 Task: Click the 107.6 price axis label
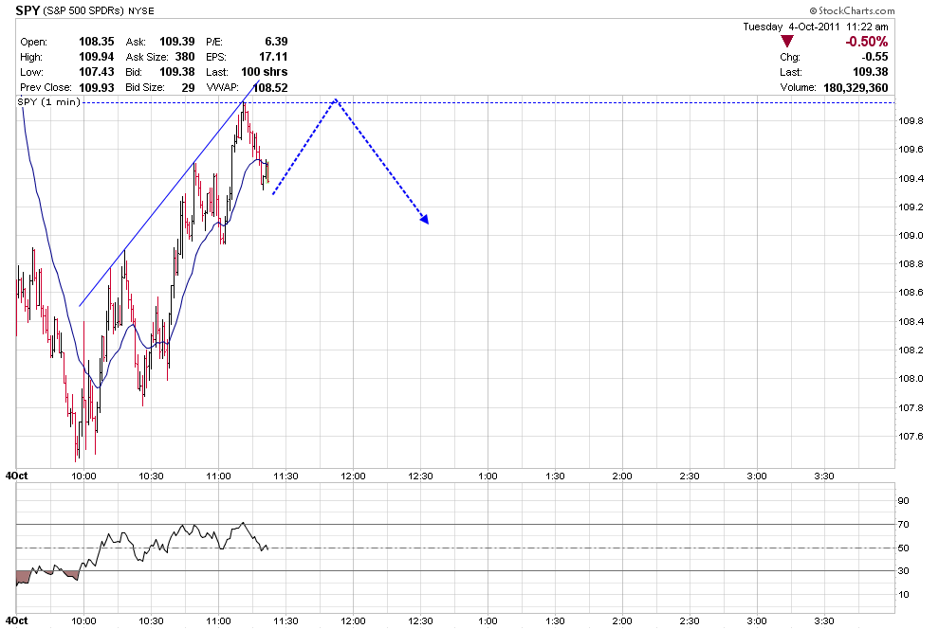tap(911, 437)
